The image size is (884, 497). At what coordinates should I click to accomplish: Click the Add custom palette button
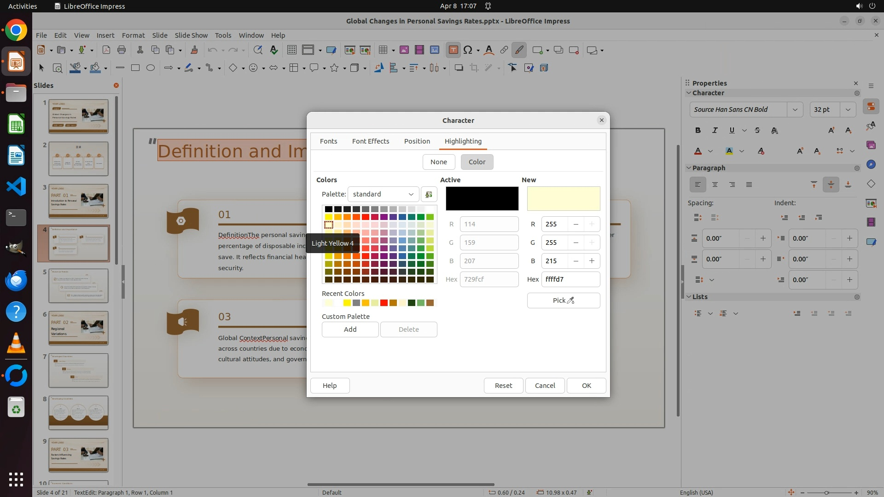tap(350, 329)
